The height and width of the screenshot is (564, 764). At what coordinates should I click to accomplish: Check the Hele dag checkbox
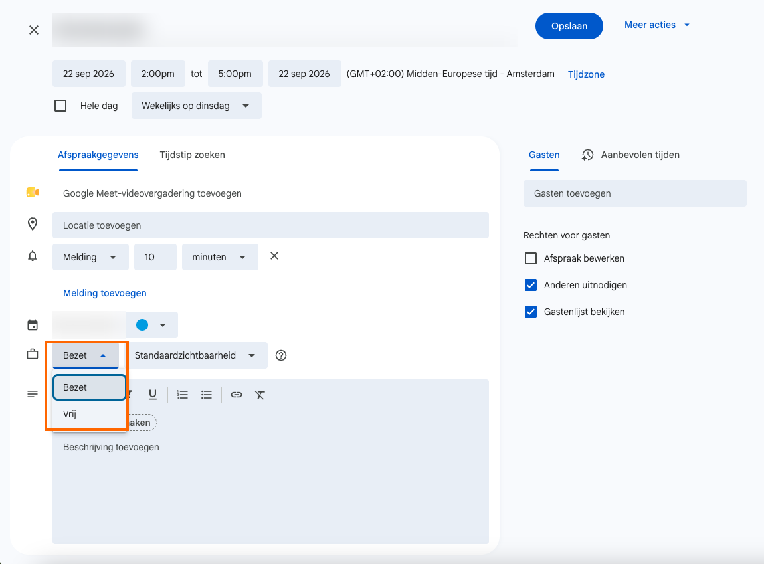60,106
